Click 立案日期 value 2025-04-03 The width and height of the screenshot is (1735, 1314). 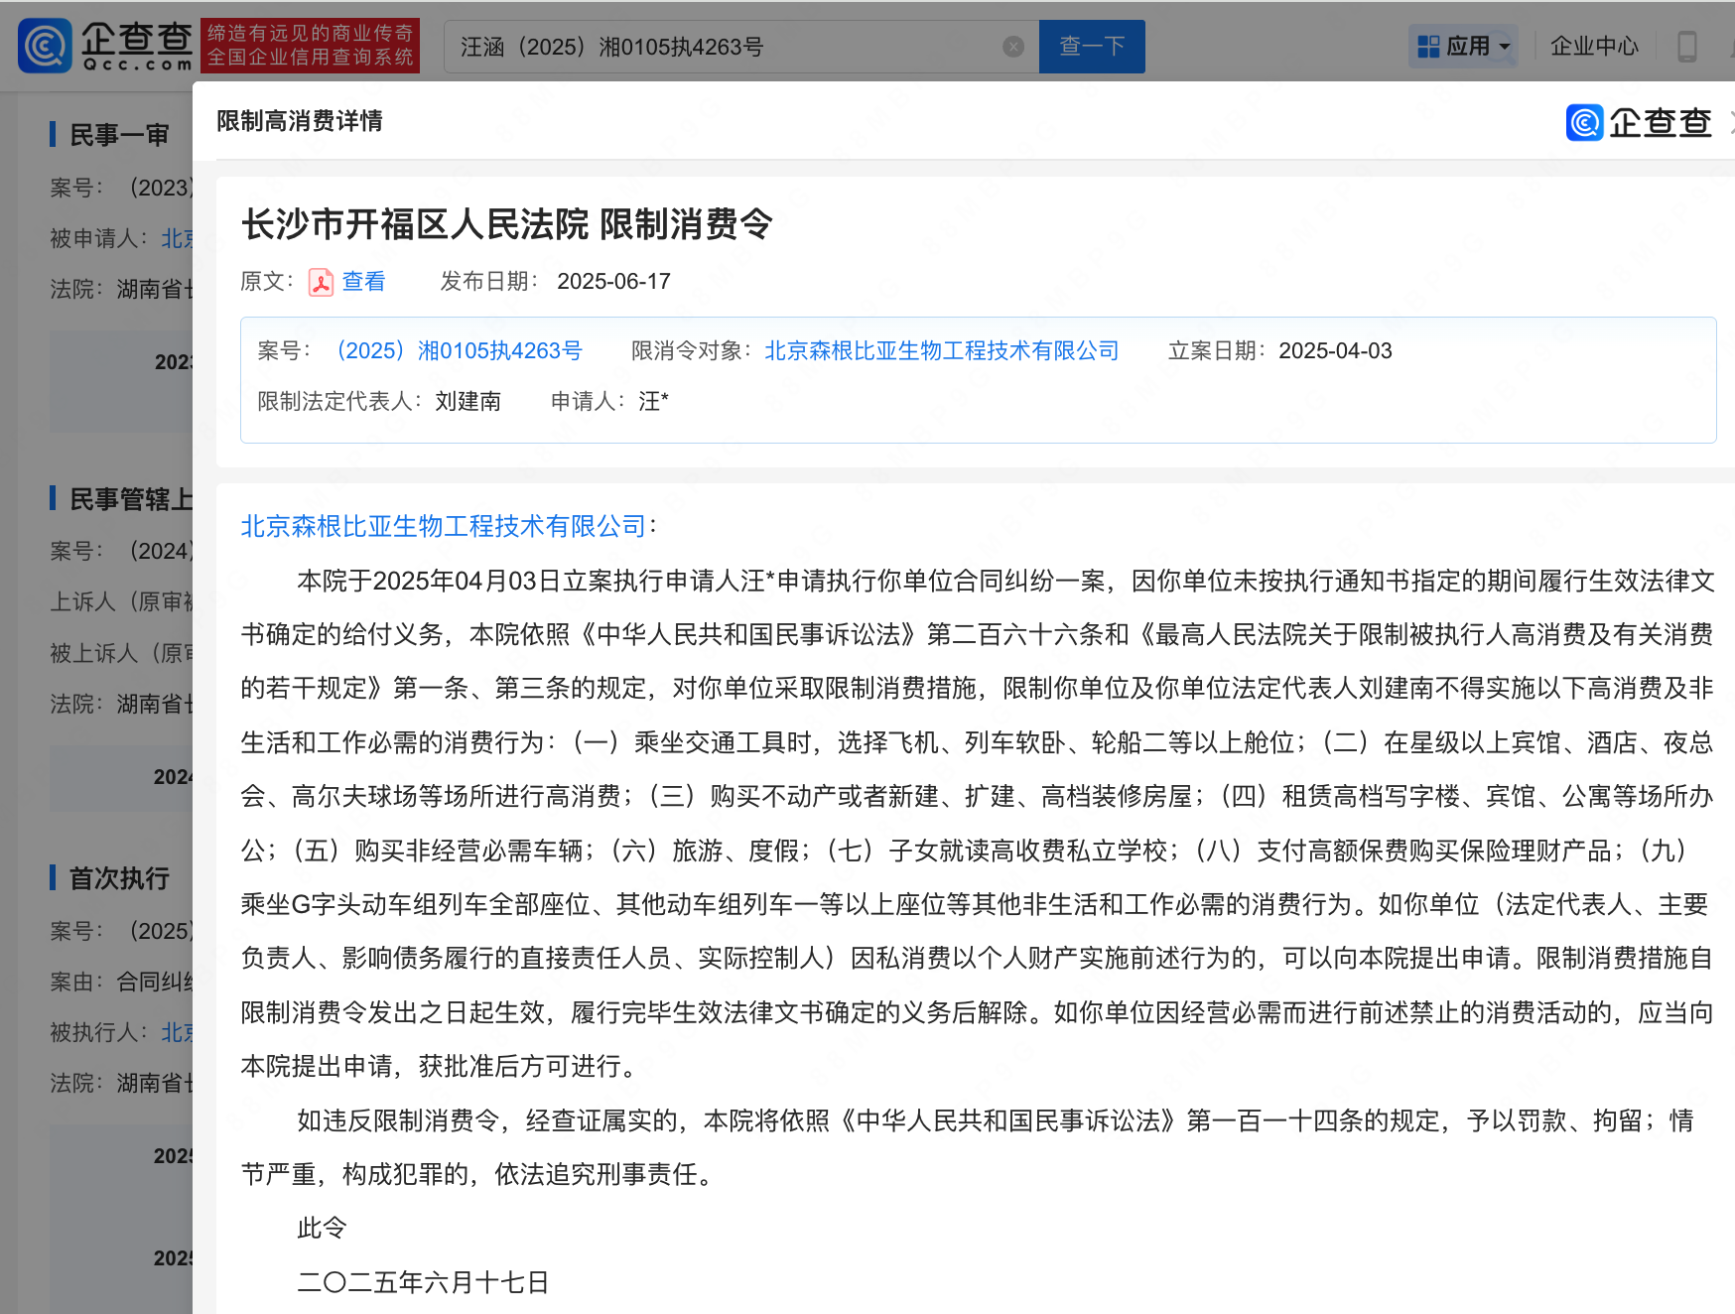[x=1335, y=350]
